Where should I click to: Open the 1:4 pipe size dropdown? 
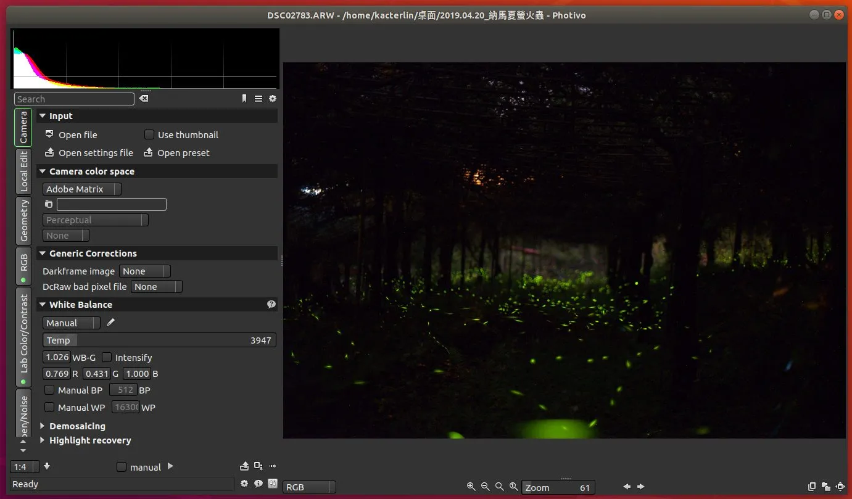(25, 467)
